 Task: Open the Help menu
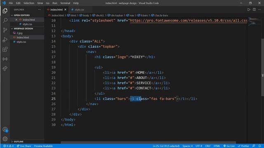(x=76, y=3)
